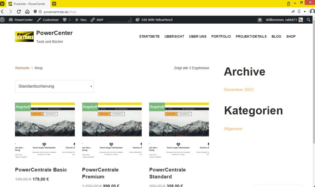Open Willkommen, rabbit71 account menu

[284, 20]
